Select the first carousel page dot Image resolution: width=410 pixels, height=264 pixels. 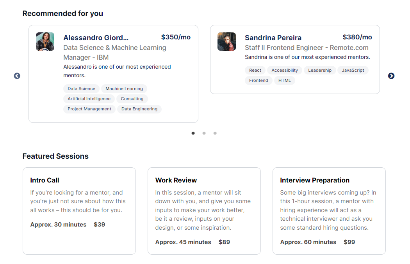[x=193, y=133]
